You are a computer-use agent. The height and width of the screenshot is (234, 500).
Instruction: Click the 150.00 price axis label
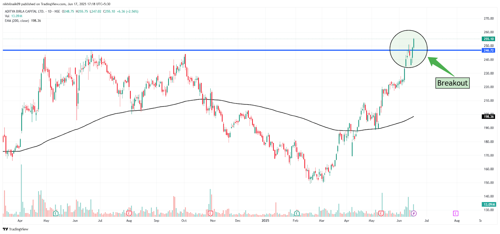point(489,183)
